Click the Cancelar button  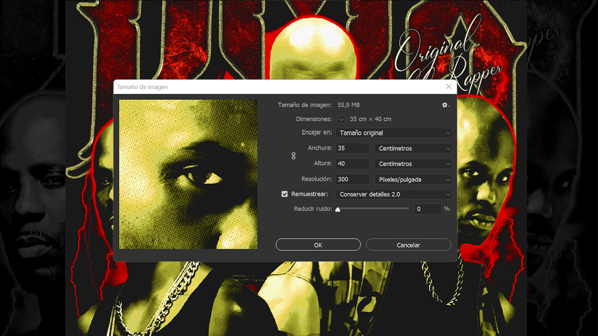(408, 245)
